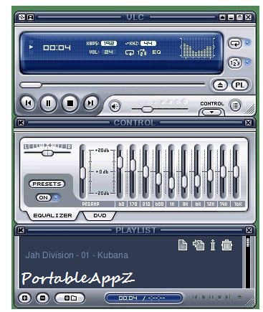Skip to previous track button
263x312 pixels.
[x=28, y=103]
